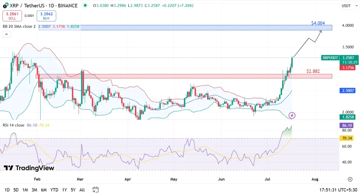Screen dimensions: 360x194
Task: Select the 1M time range
Action: pos(25,190)
